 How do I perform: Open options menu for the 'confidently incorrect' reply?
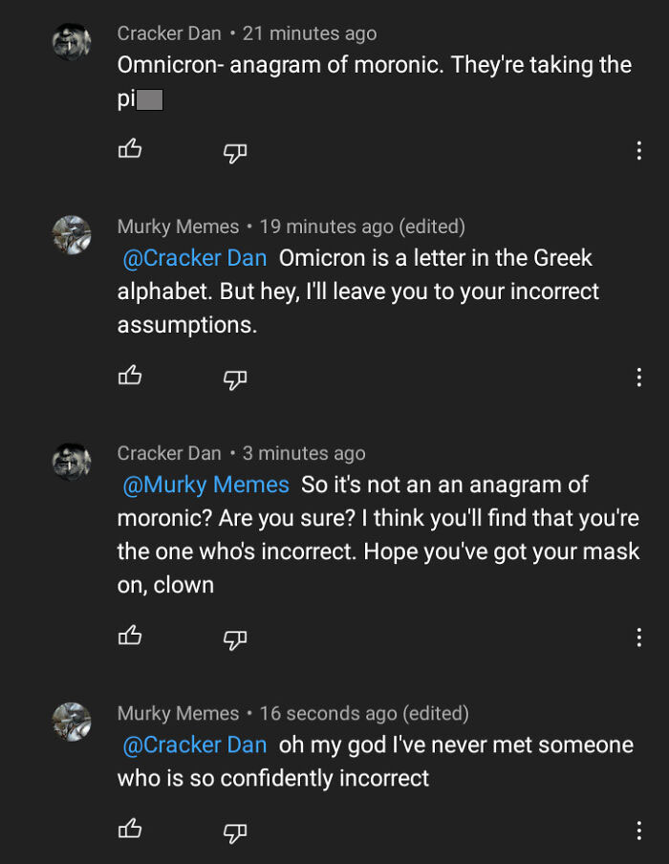(x=638, y=831)
